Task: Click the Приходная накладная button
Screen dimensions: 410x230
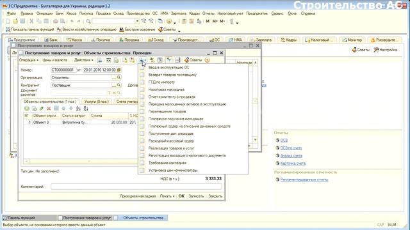Action: (x=138, y=196)
